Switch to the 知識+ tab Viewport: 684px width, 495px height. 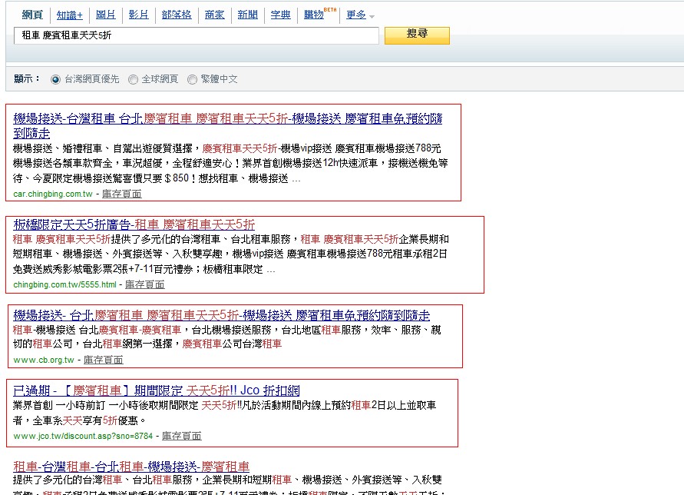pyautogui.click(x=70, y=15)
